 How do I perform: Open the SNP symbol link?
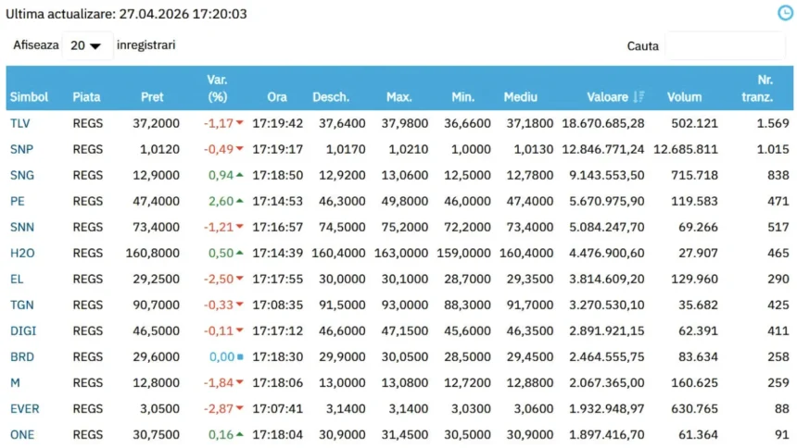tap(20, 149)
